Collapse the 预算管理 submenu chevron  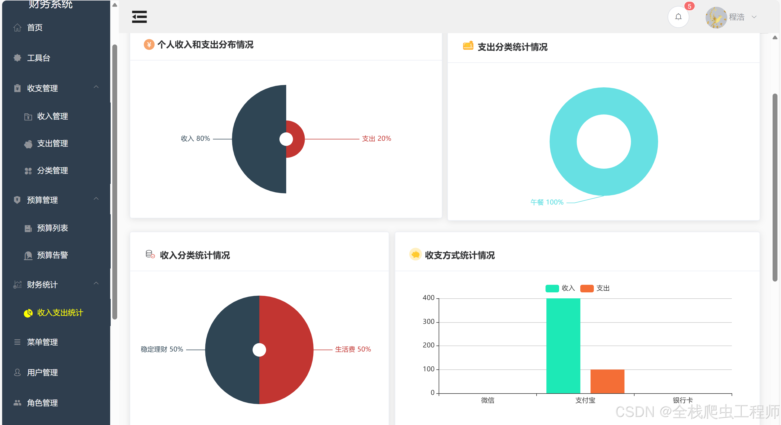(x=96, y=199)
